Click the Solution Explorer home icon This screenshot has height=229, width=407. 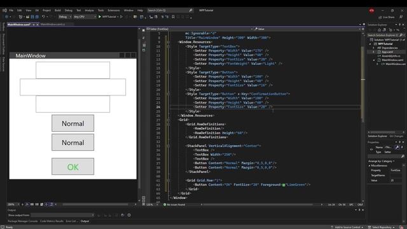coord(379,30)
